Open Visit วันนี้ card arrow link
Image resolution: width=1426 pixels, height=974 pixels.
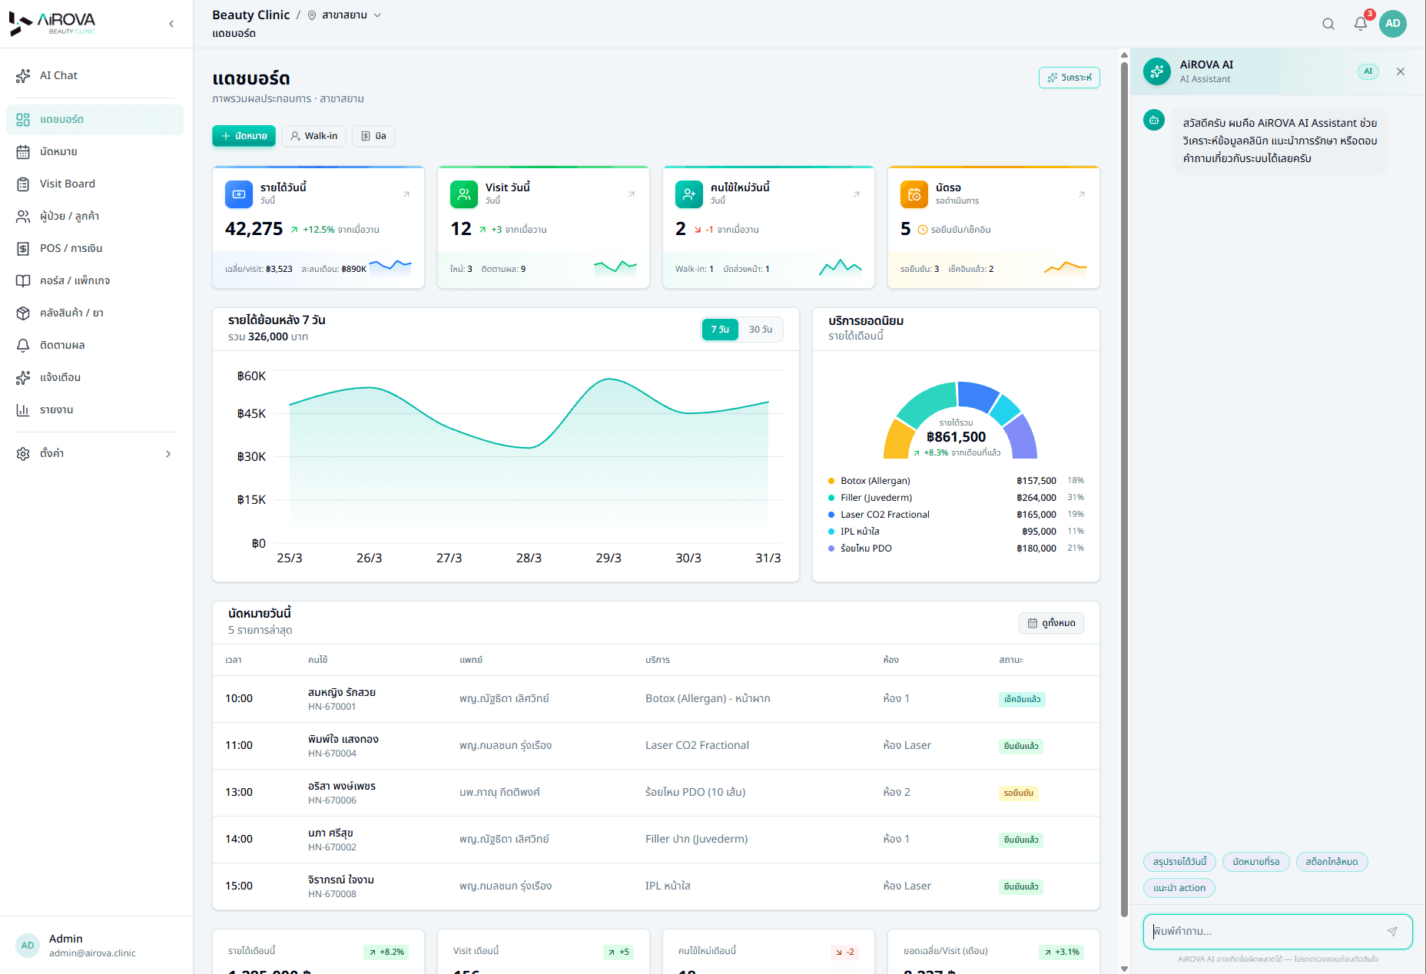(x=632, y=194)
